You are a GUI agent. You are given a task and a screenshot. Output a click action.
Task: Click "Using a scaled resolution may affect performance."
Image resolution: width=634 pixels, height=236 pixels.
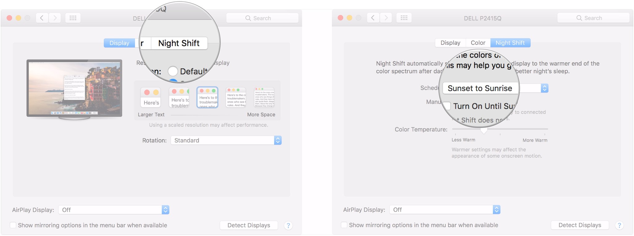pos(209,125)
